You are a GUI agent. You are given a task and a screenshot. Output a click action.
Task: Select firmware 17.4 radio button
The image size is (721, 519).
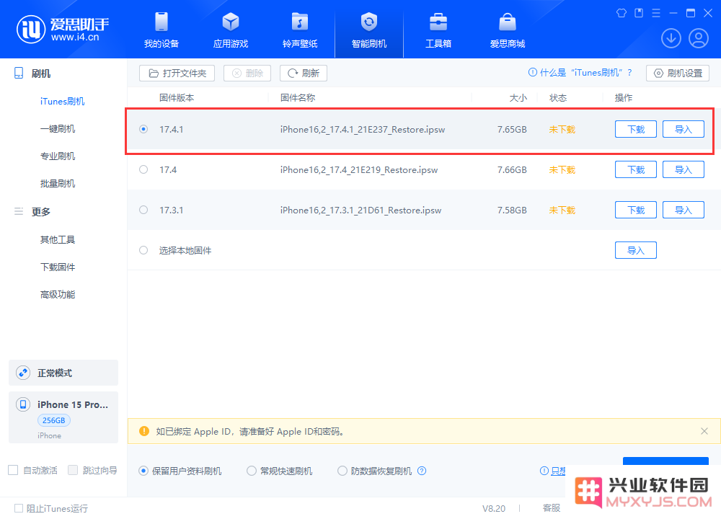(143, 169)
